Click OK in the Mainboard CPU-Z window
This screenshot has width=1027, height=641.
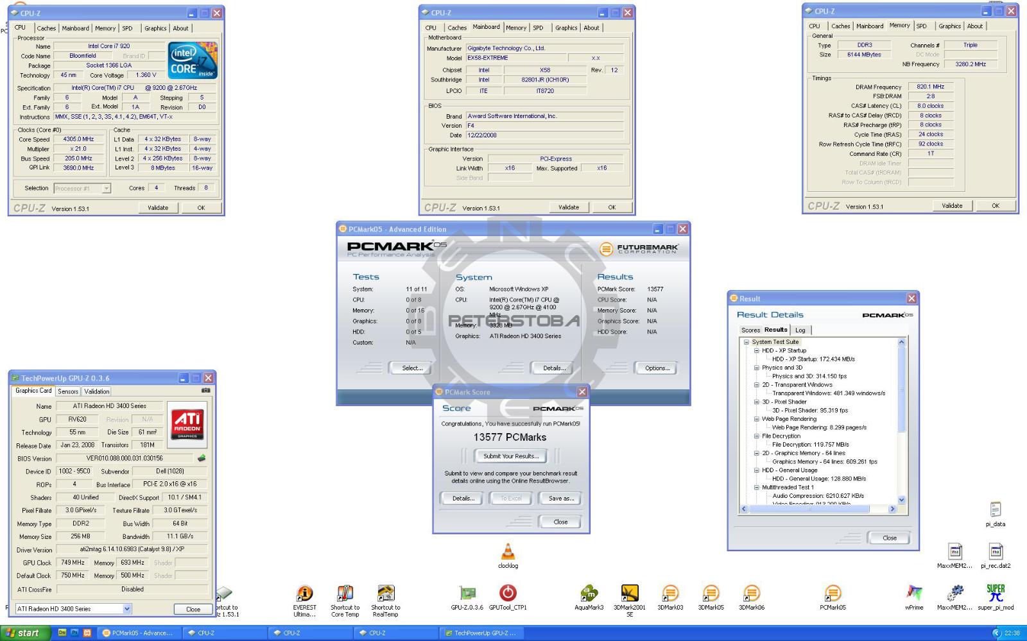(x=612, y=207)
